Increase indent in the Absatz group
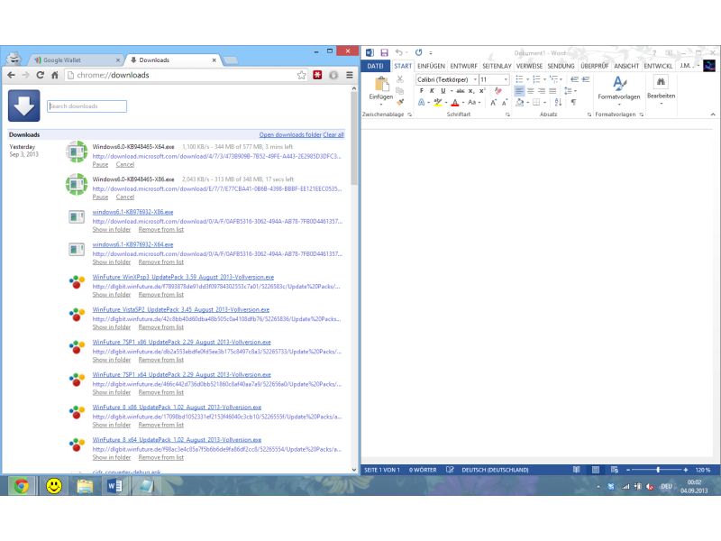This screenshot has width=721, height=541. point(585,79)
